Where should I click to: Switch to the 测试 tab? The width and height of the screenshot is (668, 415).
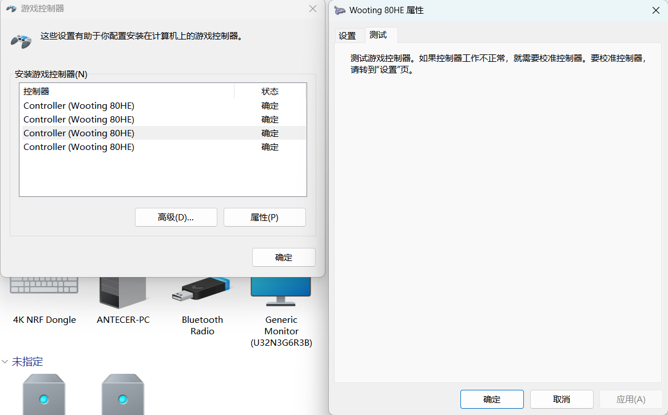click(379, 35)
